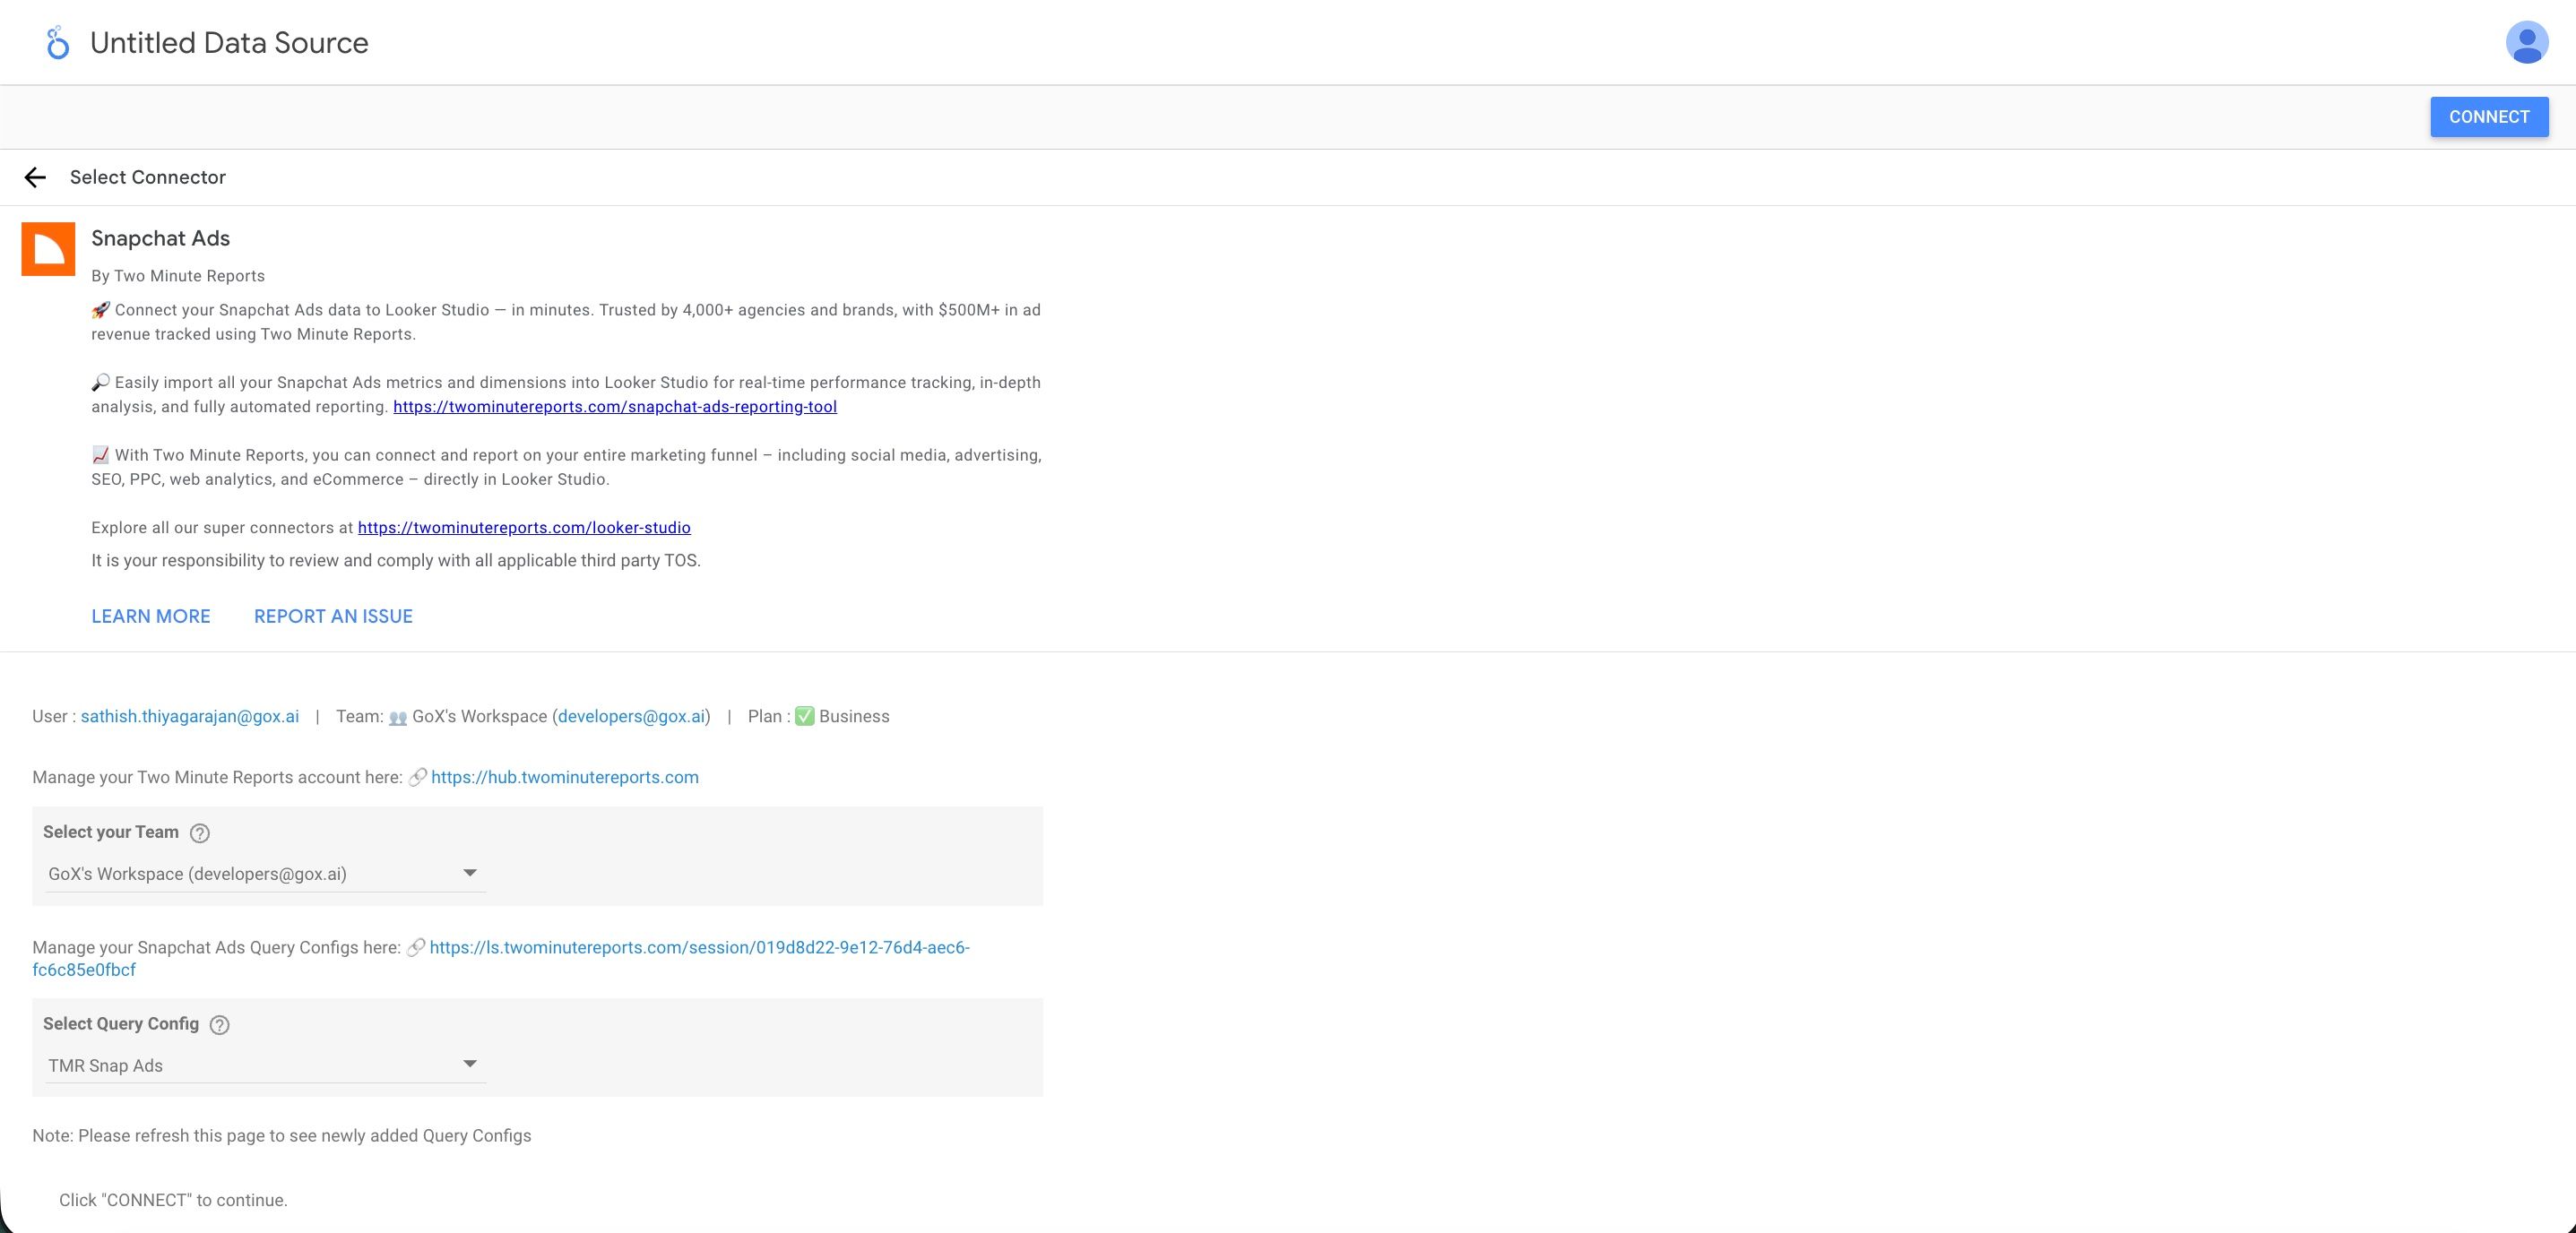Screen dimensions: 2576x1233
Task: Rename the Untitled Data Source title
Action: [x=229, y=42]
